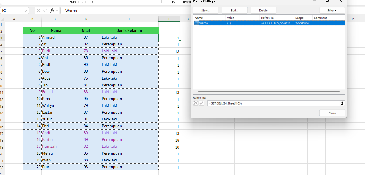Click the Python (Preview) ribbon label
This screenshot has width=365, height=175.
click(181, 2)
